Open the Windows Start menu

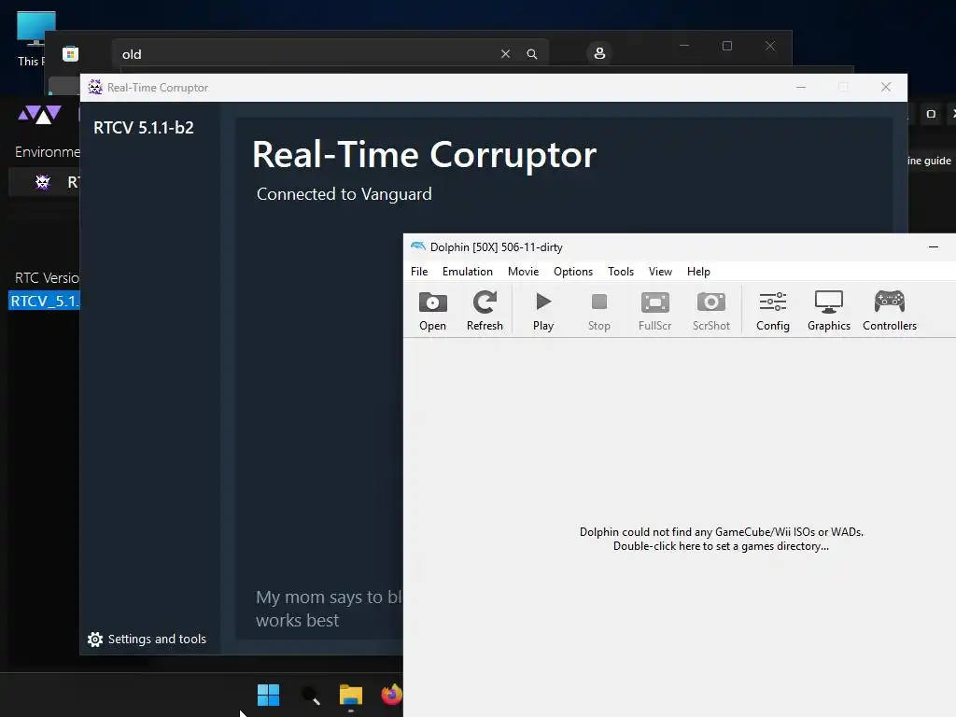click(268, 695)
